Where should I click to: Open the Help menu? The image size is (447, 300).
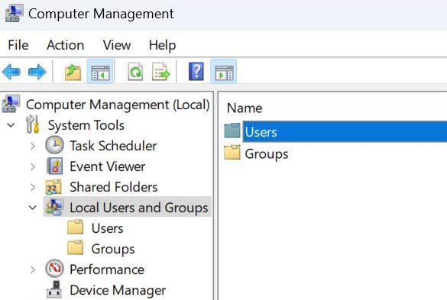coord(162,46)
